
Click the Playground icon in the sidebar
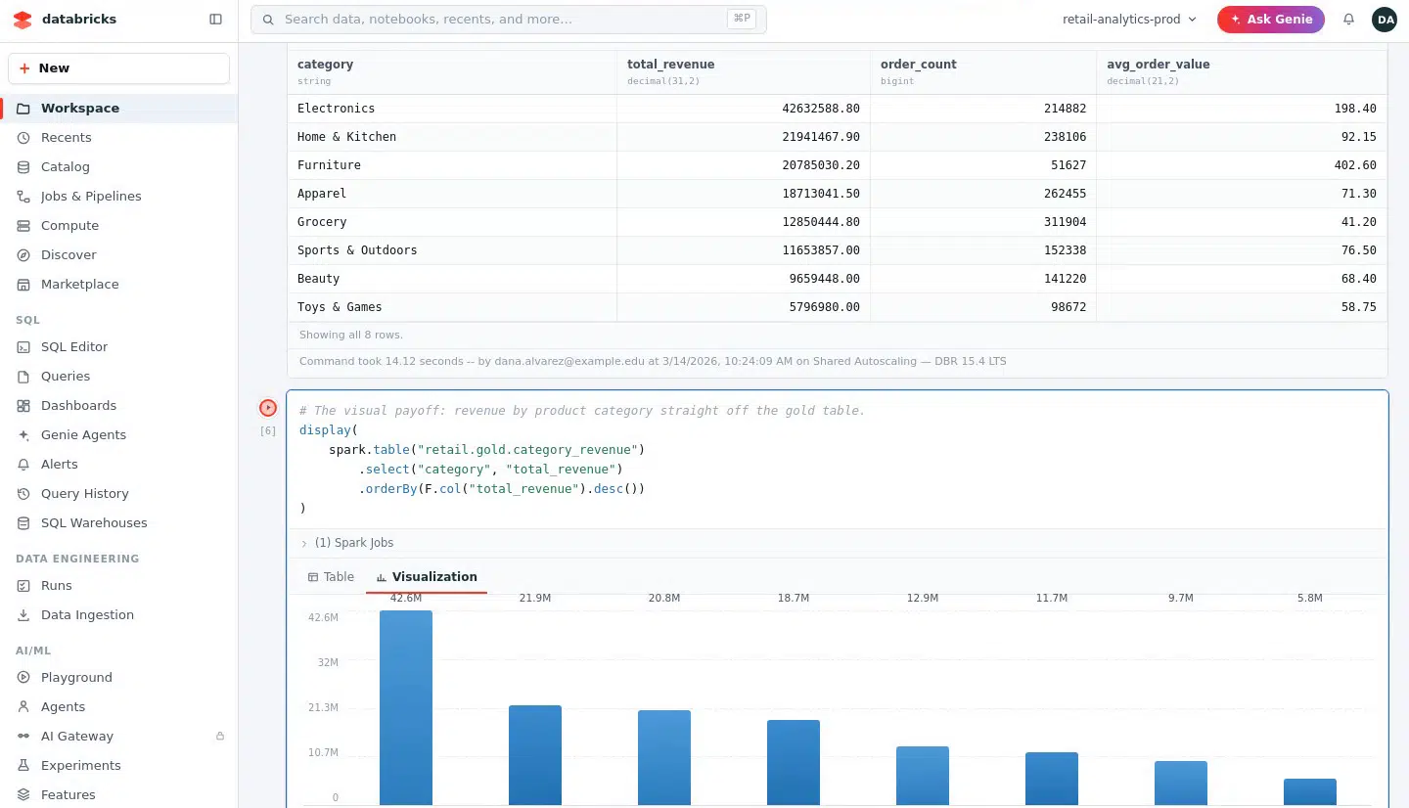pos(23,678)
